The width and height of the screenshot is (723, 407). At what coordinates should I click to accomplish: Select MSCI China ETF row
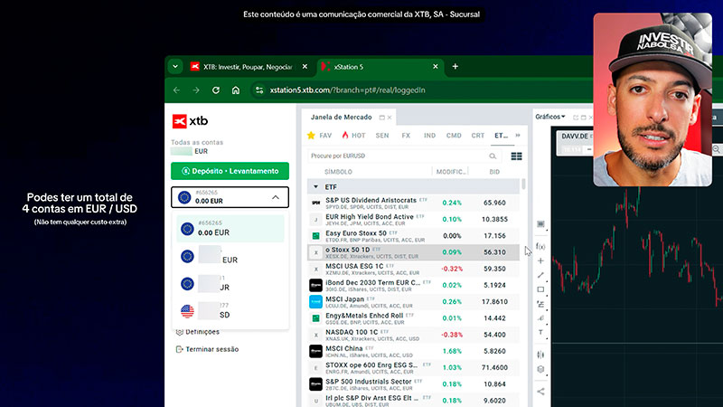click(x=414, y=351)
